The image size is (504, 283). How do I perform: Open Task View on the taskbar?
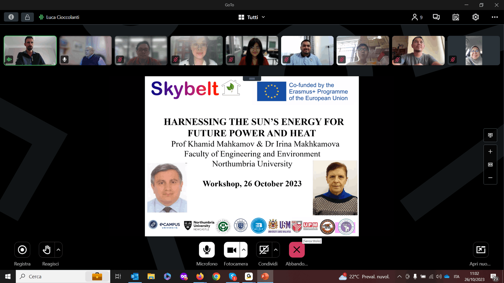click(x=118, y=277)
